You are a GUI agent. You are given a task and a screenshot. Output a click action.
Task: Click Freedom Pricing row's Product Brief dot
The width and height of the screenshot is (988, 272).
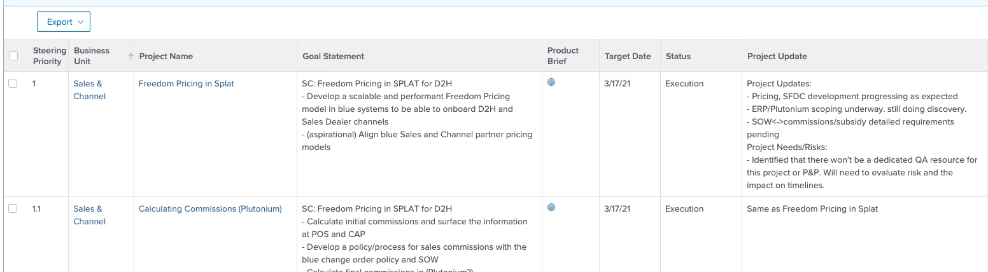(x=551, y=82)
